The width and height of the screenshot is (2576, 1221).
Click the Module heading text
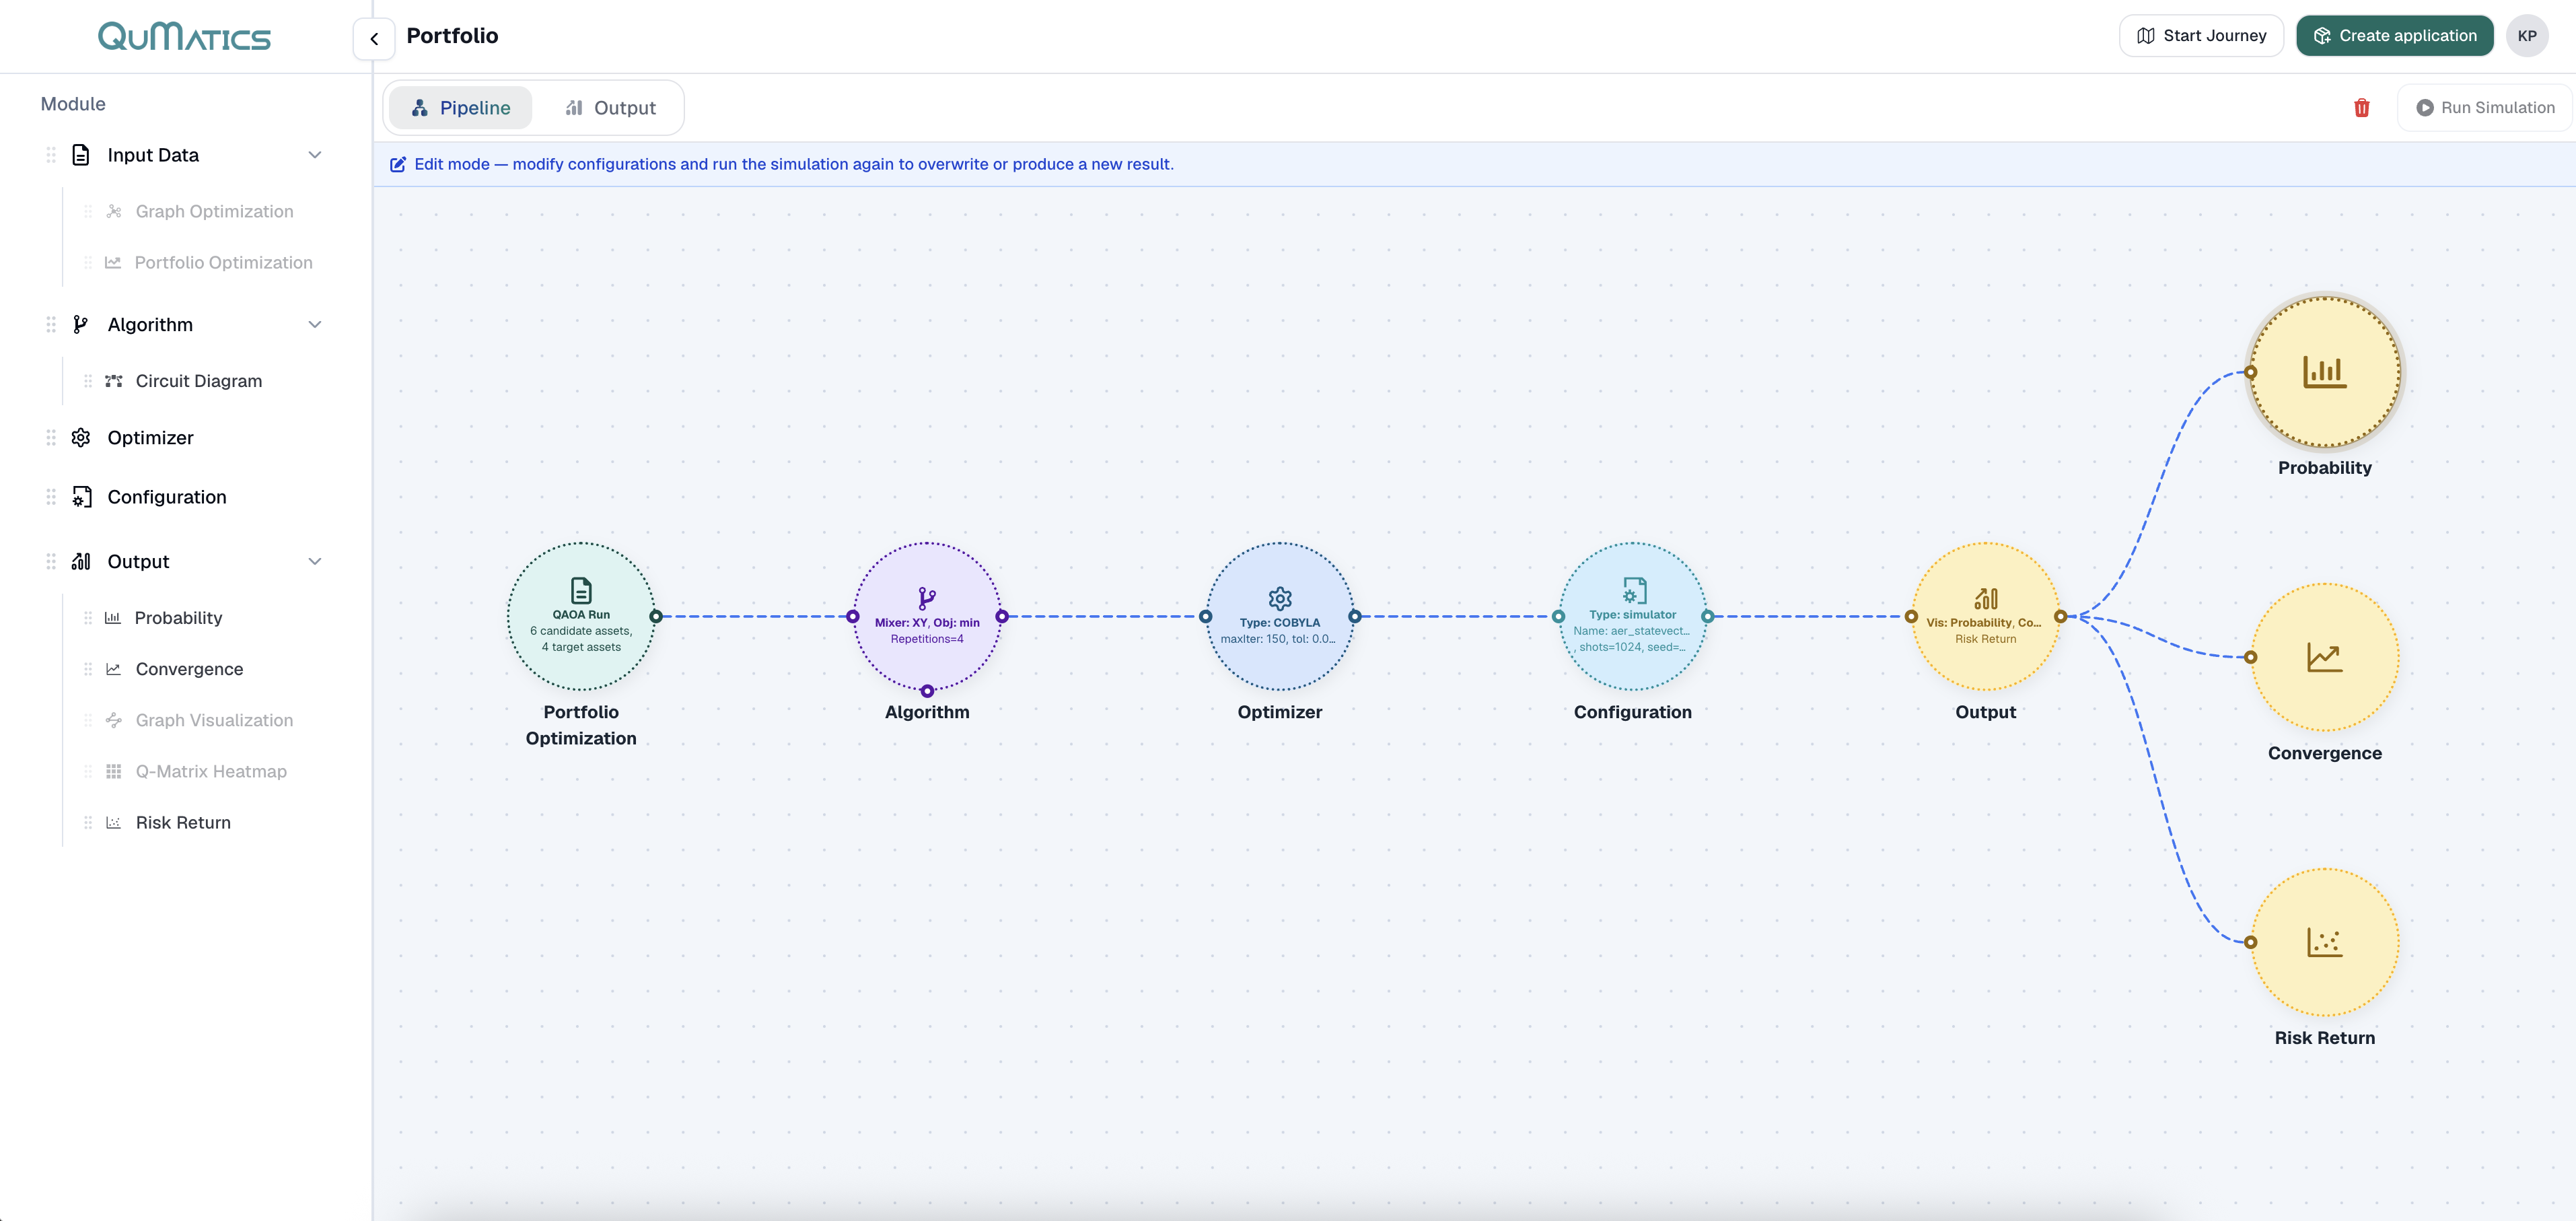click(x=73, y=104)
